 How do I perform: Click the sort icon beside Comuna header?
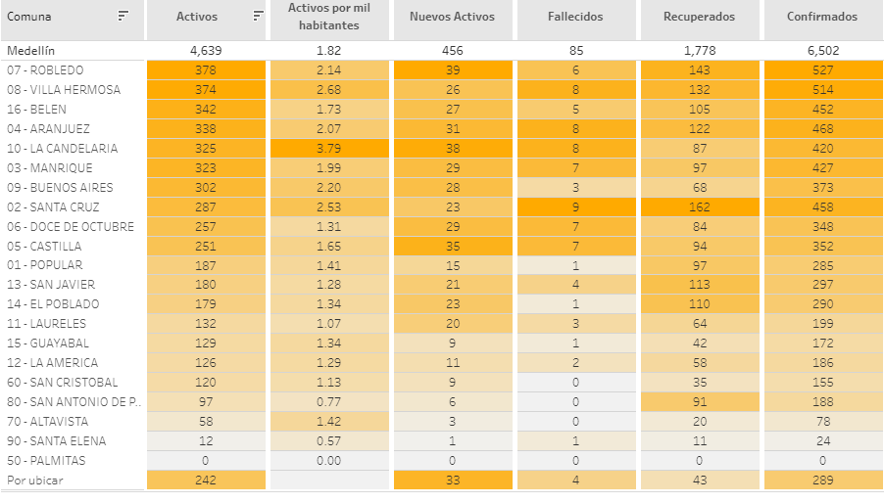[123, 16]
